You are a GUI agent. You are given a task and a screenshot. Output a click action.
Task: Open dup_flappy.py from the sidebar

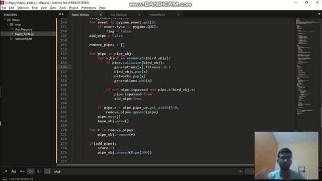pos(24,29)
